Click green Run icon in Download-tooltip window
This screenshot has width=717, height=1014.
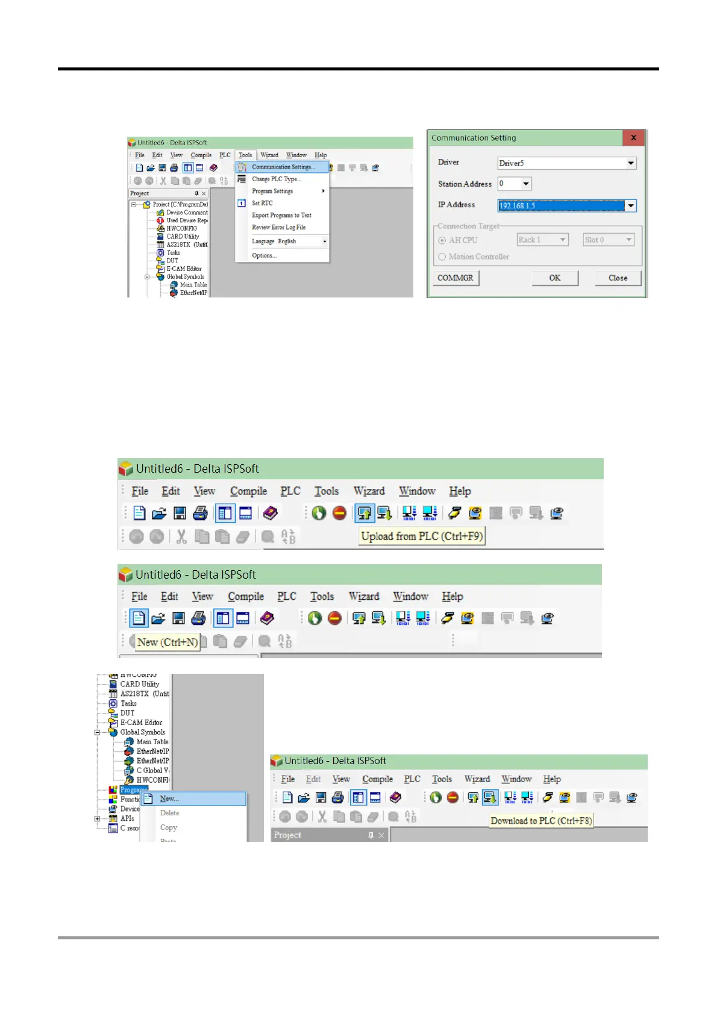point(436,798)
